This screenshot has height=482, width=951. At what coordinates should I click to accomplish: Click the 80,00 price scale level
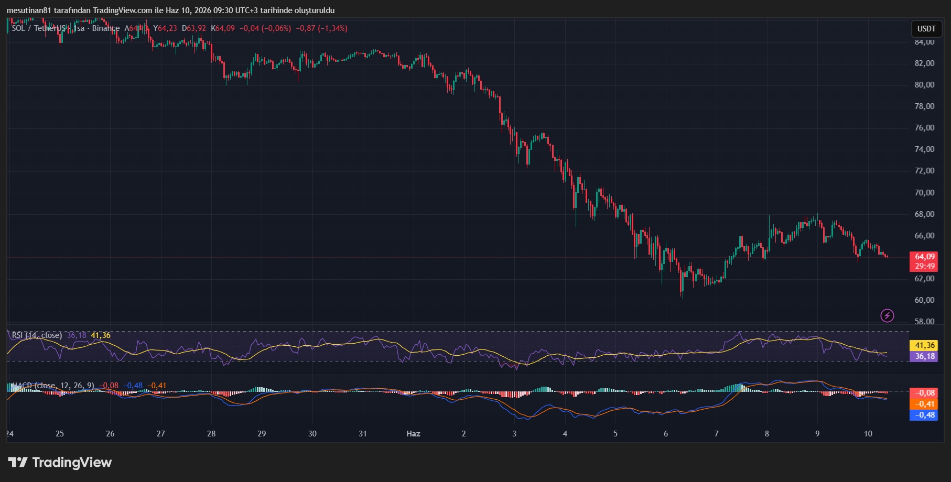coord(924,85)
